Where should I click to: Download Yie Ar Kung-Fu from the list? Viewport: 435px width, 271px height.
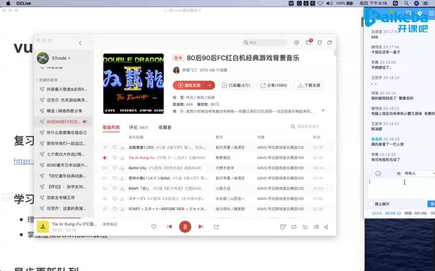[x=122, y=157]
